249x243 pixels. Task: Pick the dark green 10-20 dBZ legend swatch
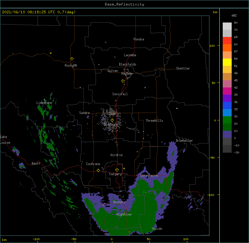point(227,127)
